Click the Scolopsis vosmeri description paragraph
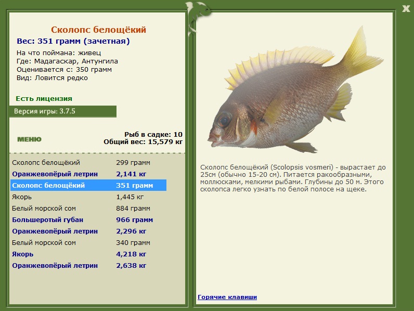This screenshot has height=311, width=414. (x=293, y=178)
